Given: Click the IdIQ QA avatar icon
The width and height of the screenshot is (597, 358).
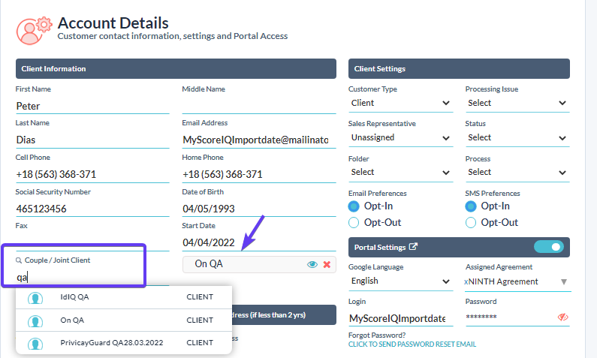Looking at the screenshot, I should pos(35,298).
